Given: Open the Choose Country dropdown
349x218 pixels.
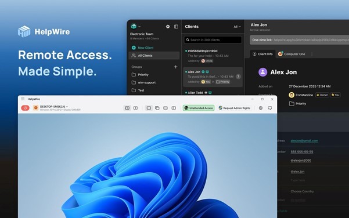Looking at the screenshot, I should (302, 191).
